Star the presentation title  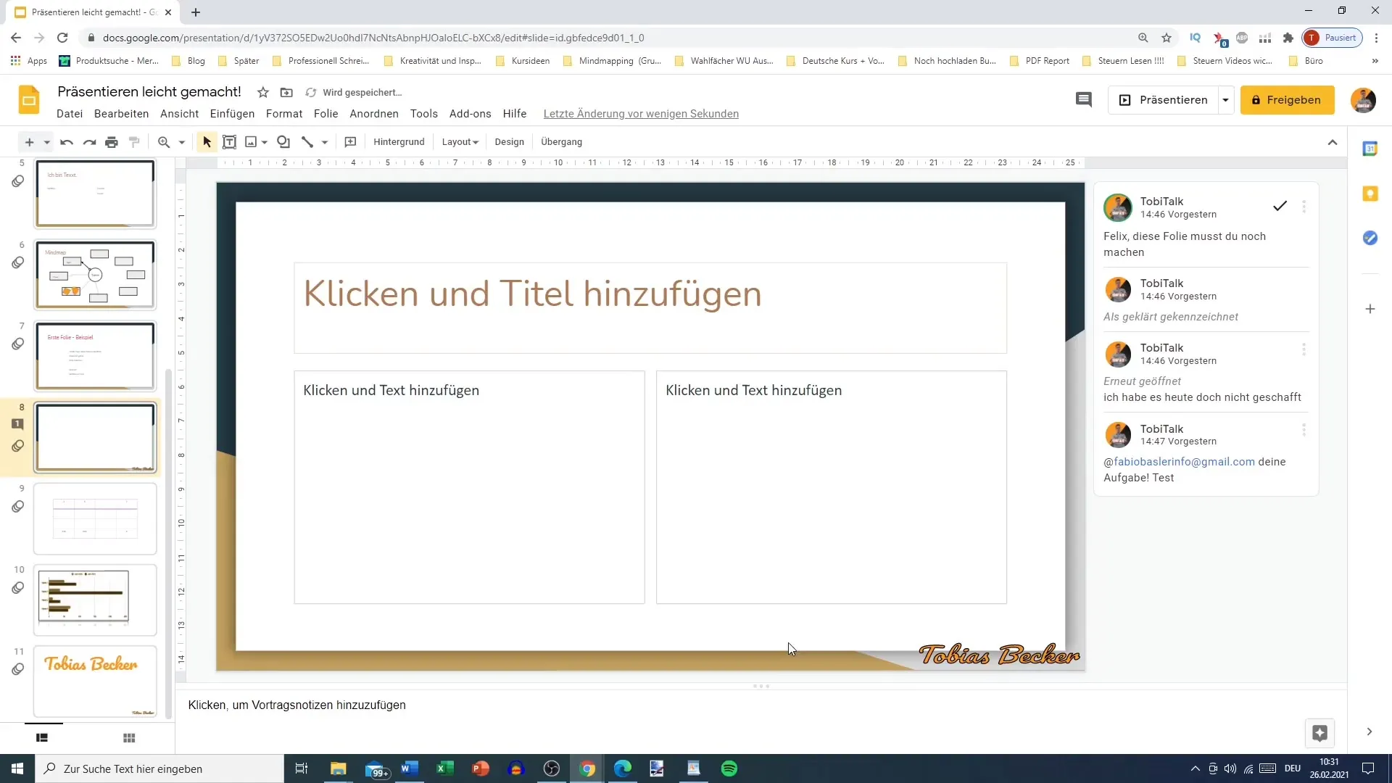[263, 92]
